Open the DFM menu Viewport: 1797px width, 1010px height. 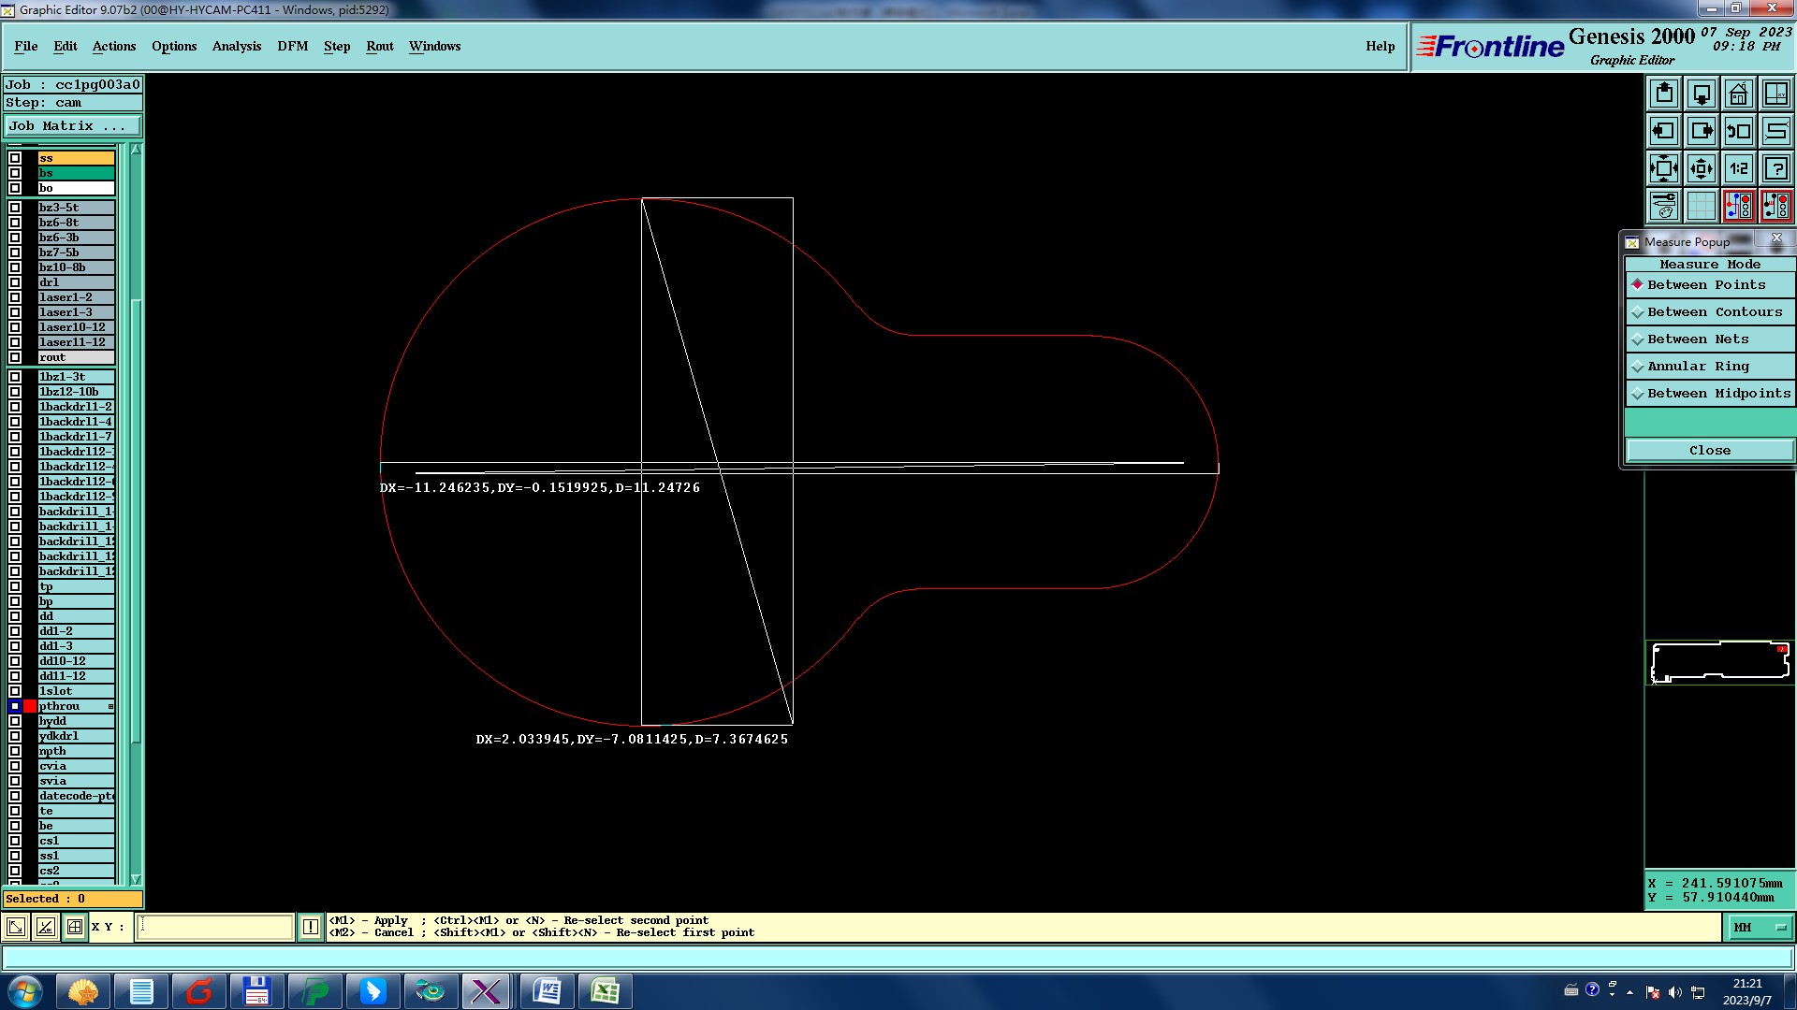(292, 46)
